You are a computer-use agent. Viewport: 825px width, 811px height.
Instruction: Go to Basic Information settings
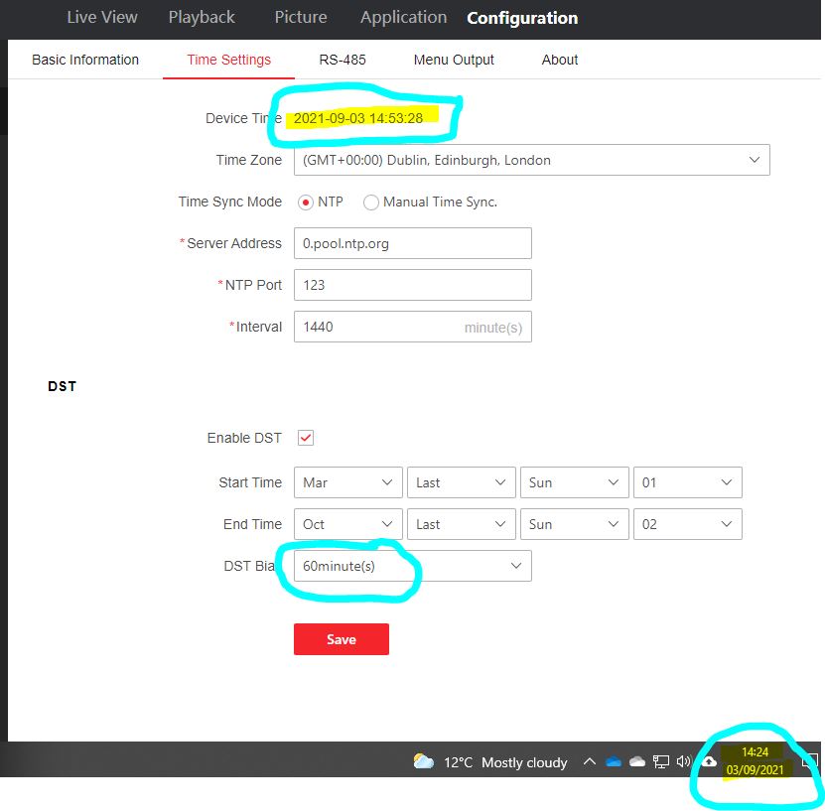point(84,60)
